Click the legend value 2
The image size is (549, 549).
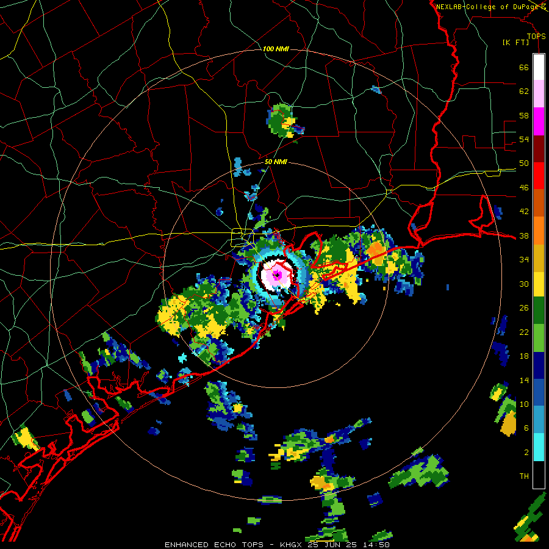pos(526,452)
